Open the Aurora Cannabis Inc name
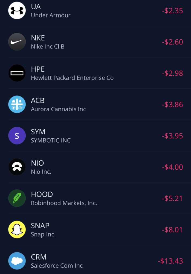 pyautogui.click(x=58, y=109)
